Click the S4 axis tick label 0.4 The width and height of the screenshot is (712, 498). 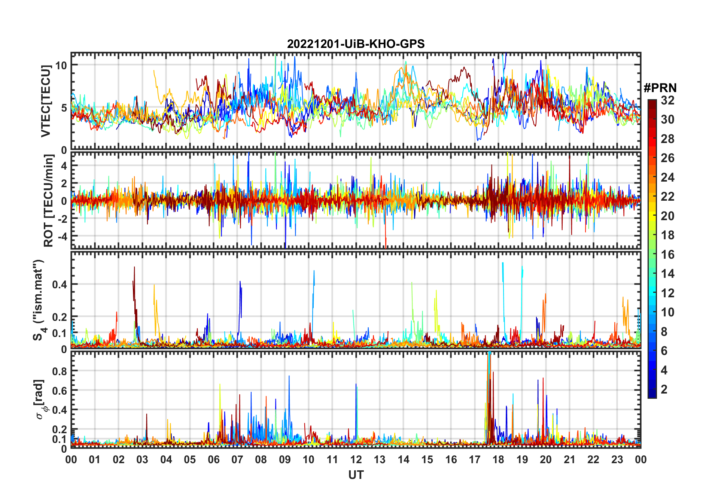pos(60,285)
